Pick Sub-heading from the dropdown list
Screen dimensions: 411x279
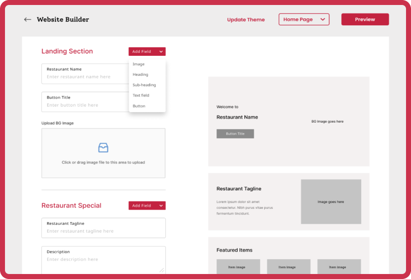coord(144,85)
